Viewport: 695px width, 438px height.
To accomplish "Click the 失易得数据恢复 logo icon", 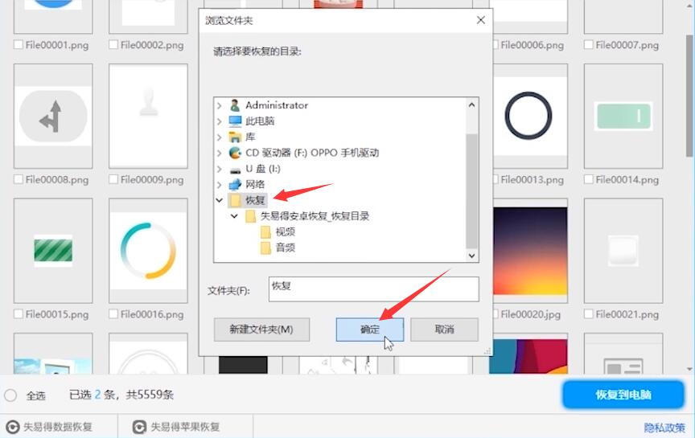I will pos(12,427).
